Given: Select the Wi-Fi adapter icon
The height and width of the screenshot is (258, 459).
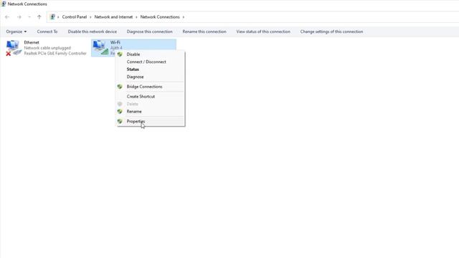Looking at the screenshot, I should (x=100, y=47).
